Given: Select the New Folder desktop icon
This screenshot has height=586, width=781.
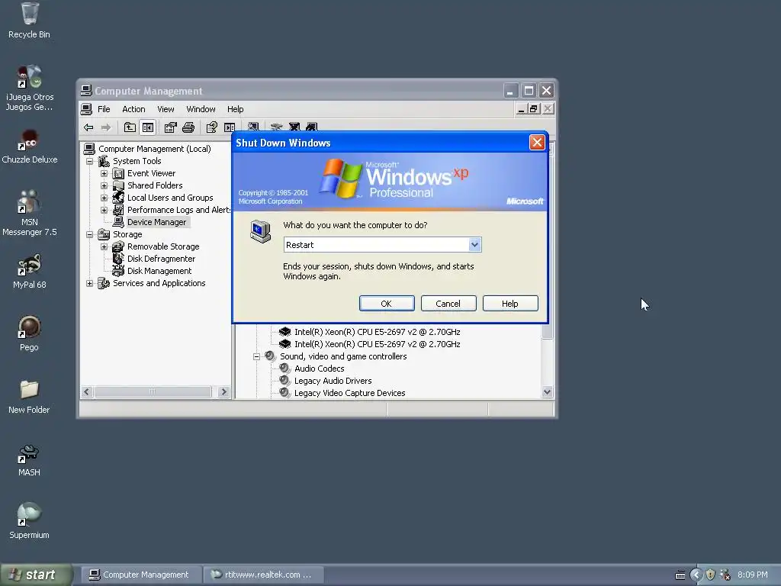Looking at the screenshot, I should (x=29, y=397).
